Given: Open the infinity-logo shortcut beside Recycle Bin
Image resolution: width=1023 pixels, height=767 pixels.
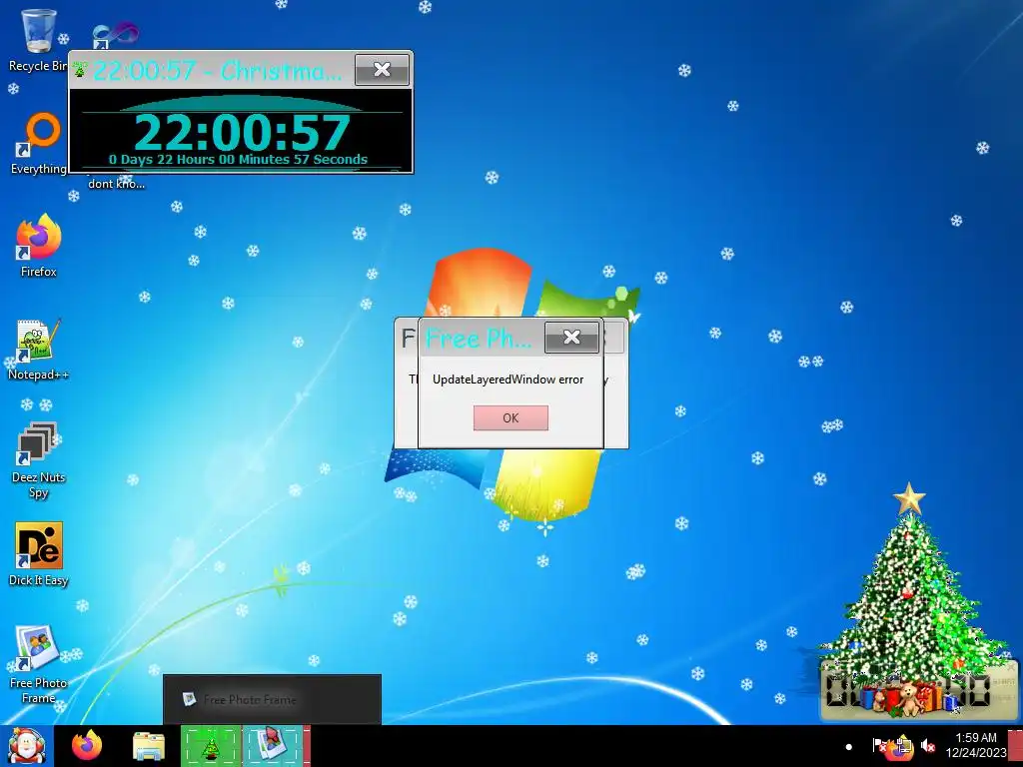Looking at the screenshot, I should point(115,34).
